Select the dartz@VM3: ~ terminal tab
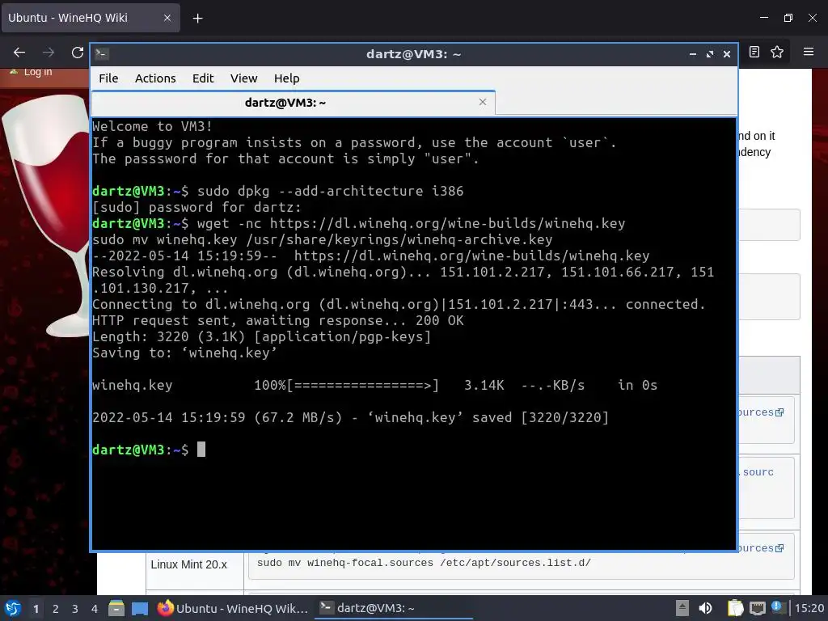 [293, 103]
